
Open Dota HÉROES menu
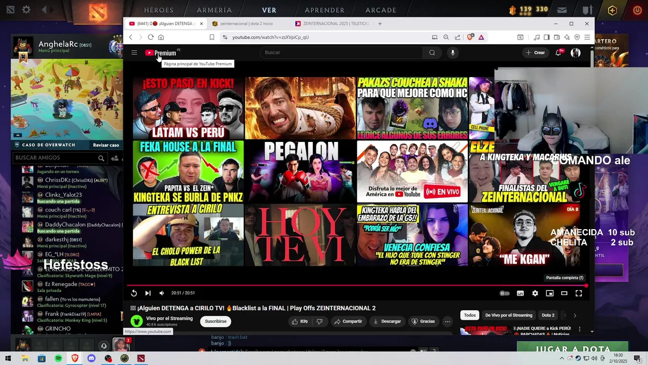coord(158,10)
